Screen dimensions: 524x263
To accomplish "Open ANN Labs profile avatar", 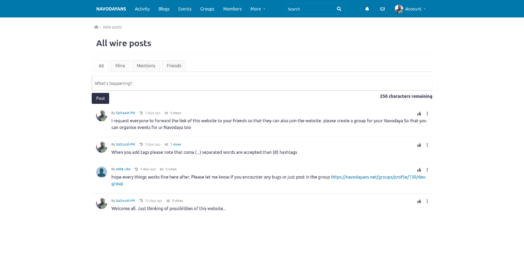I will coord(101,172).
